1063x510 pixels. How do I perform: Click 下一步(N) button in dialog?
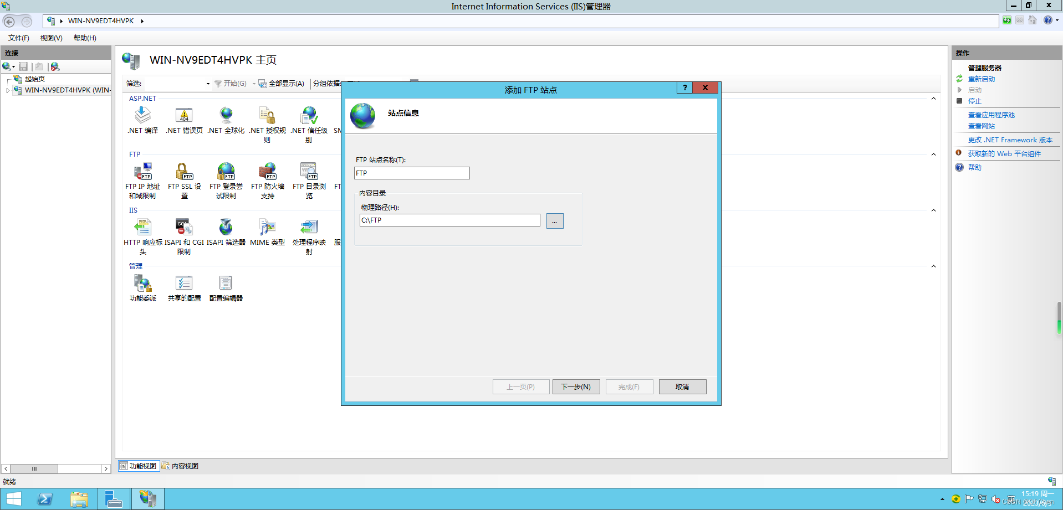(576, 387)
